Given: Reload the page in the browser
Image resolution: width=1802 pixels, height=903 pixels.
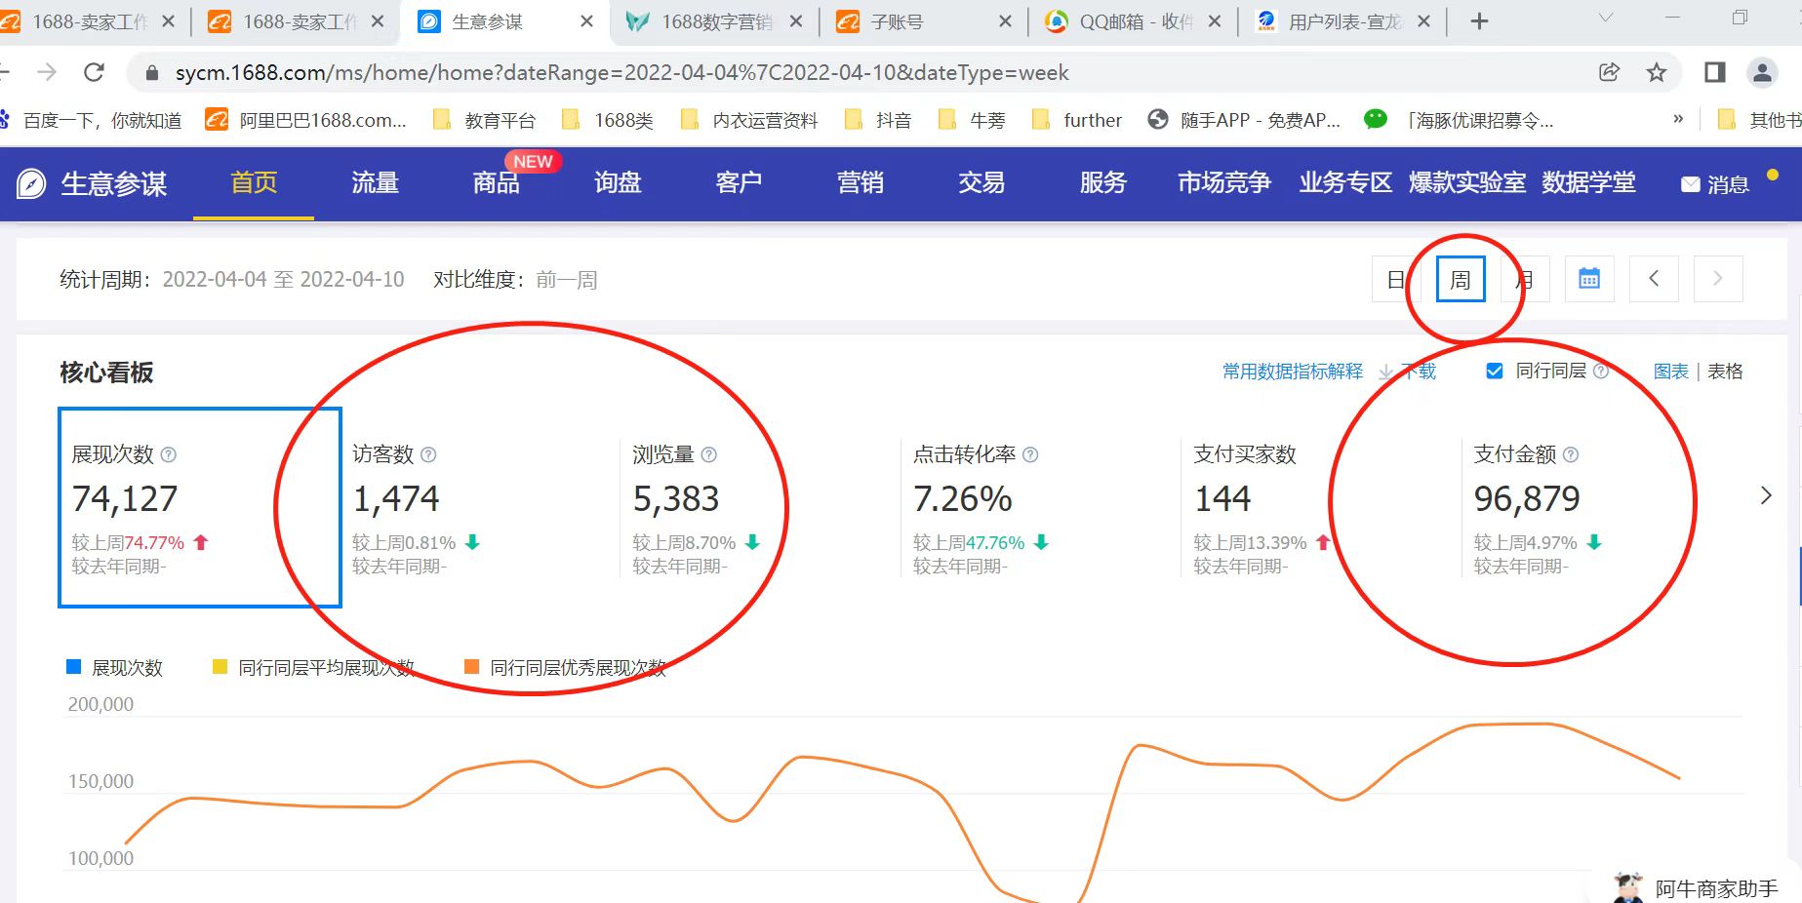Looking at the screenshot, I should click(x=94, y=72).
